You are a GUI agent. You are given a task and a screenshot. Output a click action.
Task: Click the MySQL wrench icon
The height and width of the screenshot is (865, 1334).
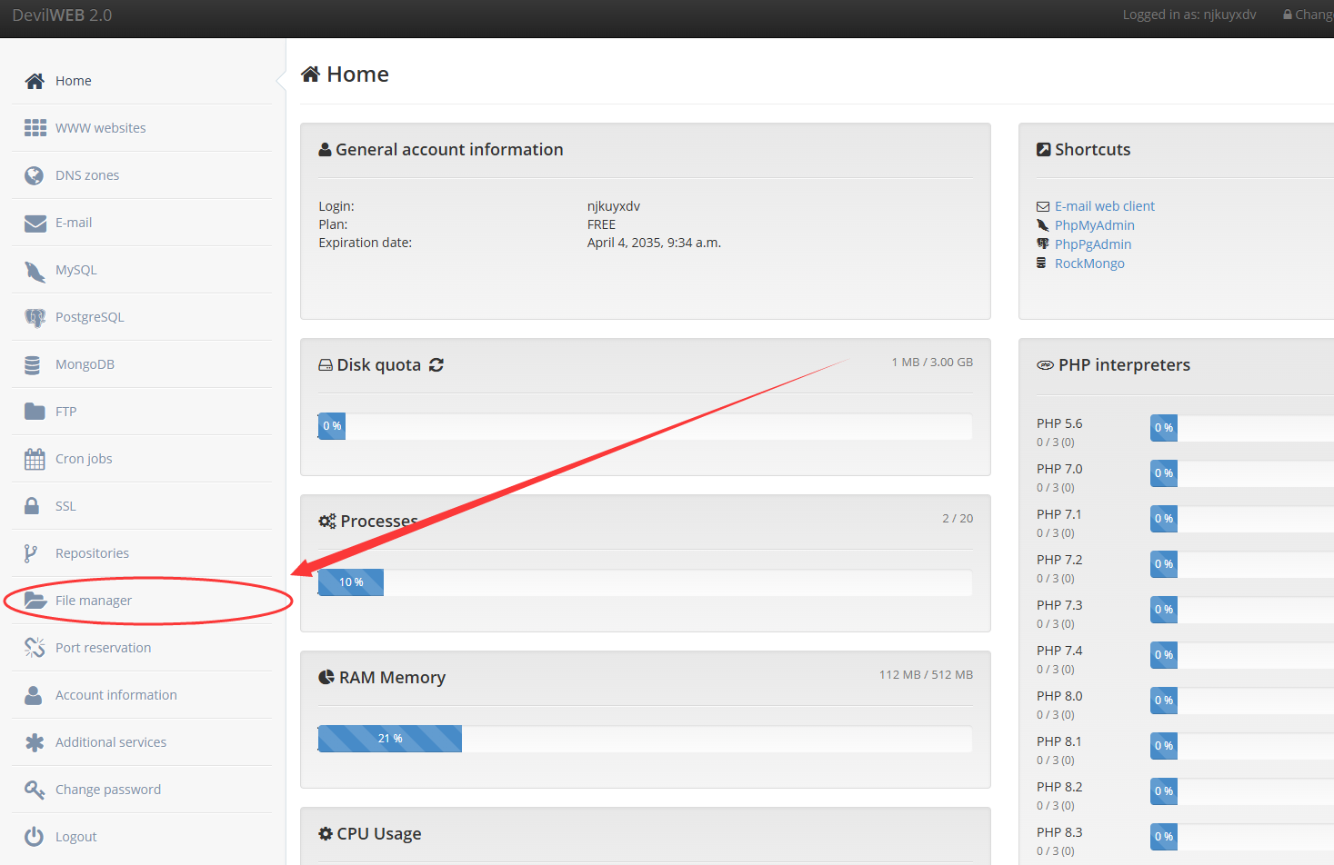35,269
